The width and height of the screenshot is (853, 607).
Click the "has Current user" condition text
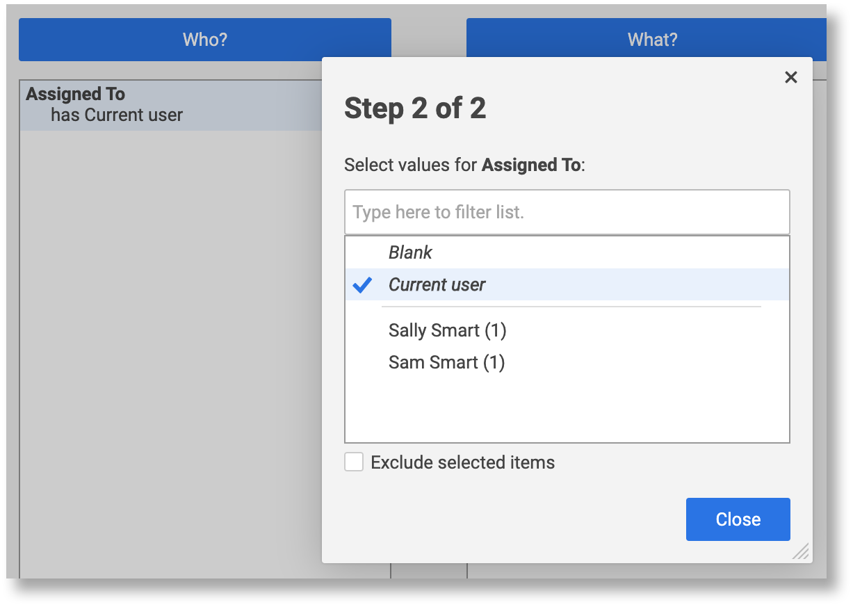click(117, 115)
